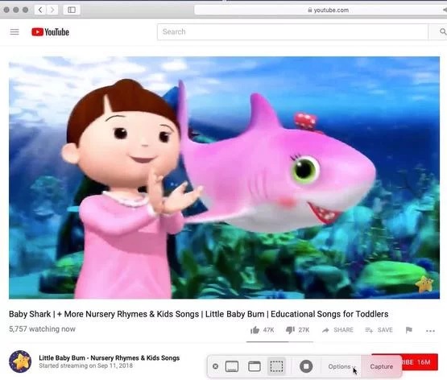
Task: Select capture entire screen icon
Action: (x=232, y=366)
